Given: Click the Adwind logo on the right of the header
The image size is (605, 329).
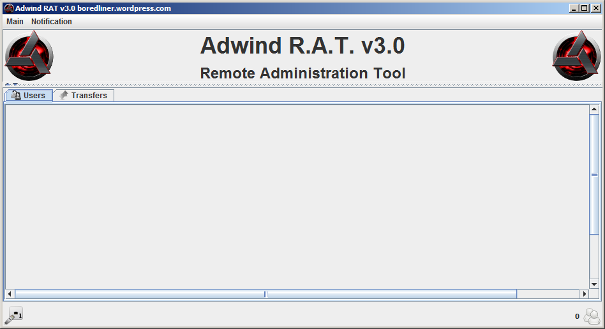Looking at the screenshot, I should click(576, 55).
